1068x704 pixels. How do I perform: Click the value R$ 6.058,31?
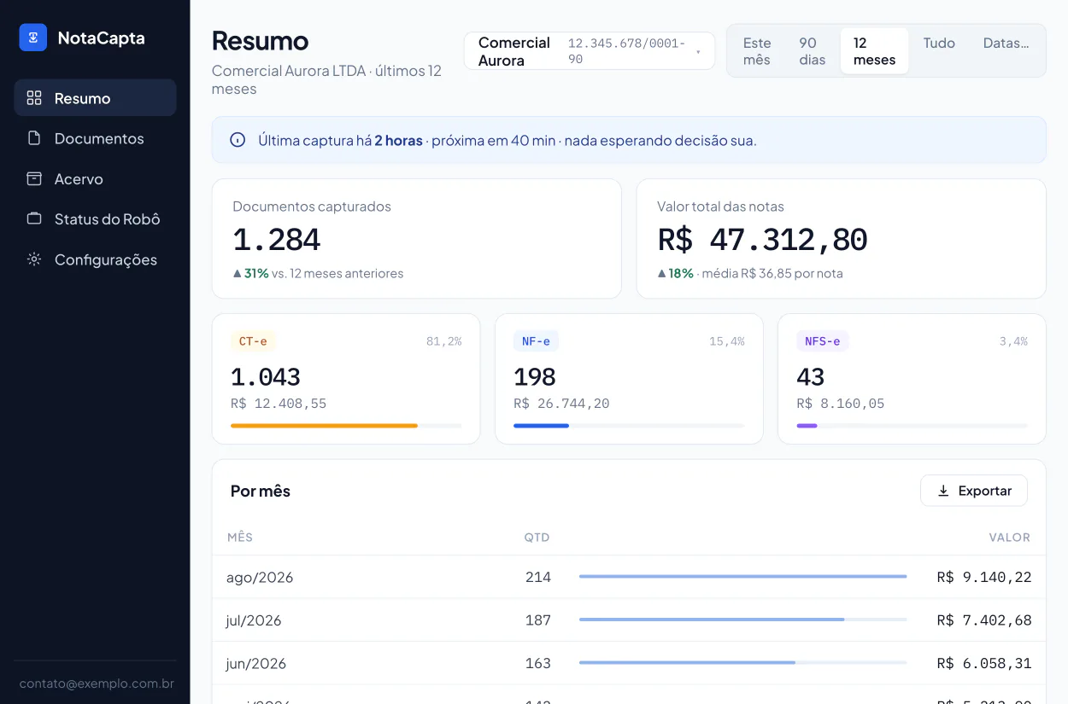click(x=984, y=663)
